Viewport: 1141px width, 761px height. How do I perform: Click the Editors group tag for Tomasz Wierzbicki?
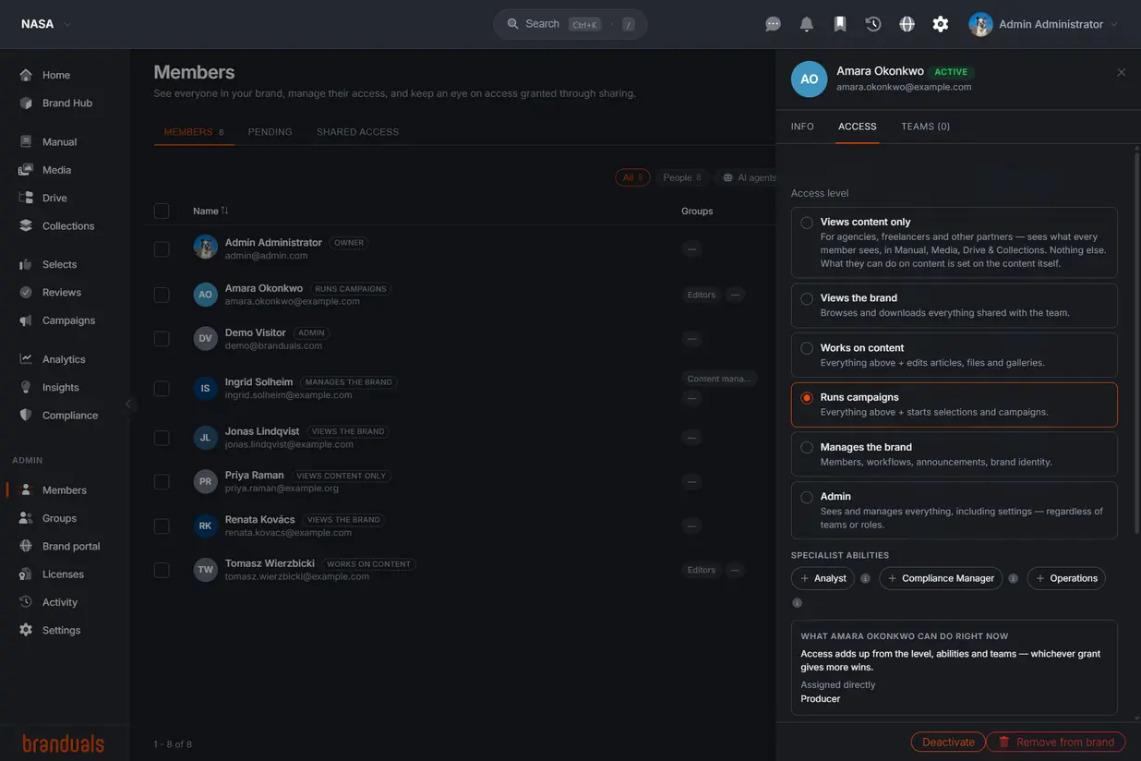click(702, 570)
